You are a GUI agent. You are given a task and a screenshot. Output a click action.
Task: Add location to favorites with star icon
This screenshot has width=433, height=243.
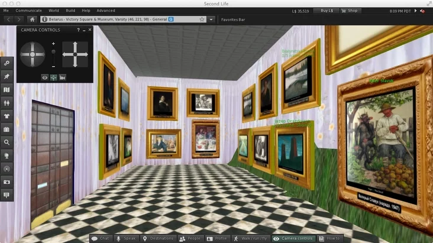pos(202,20)
